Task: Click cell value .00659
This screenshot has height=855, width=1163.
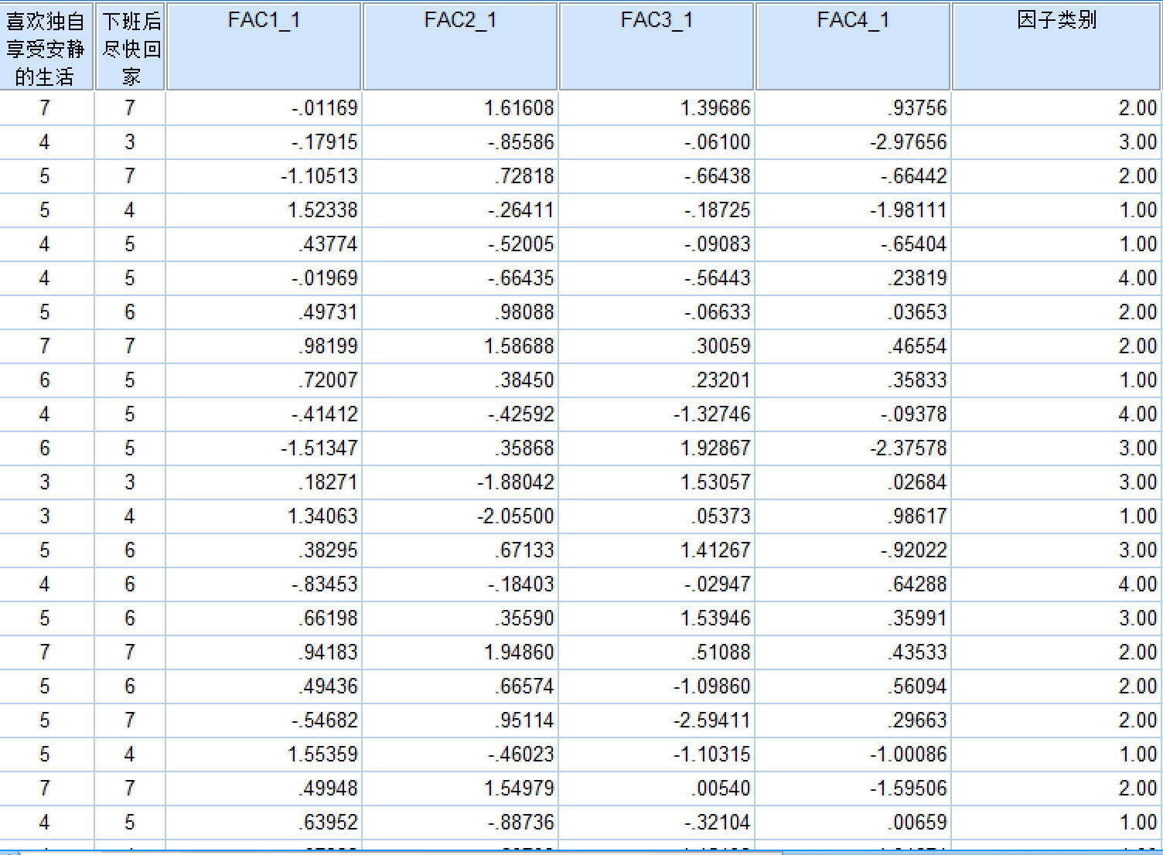Action: 917,823
